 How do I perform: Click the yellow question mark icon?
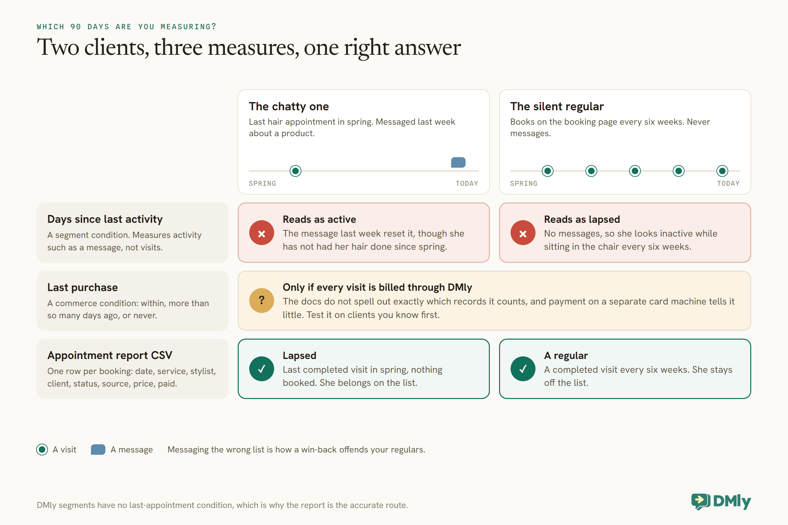coord(262,301)
